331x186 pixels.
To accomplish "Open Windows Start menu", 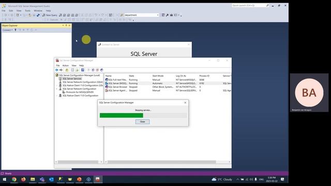I will click(5, 179).
